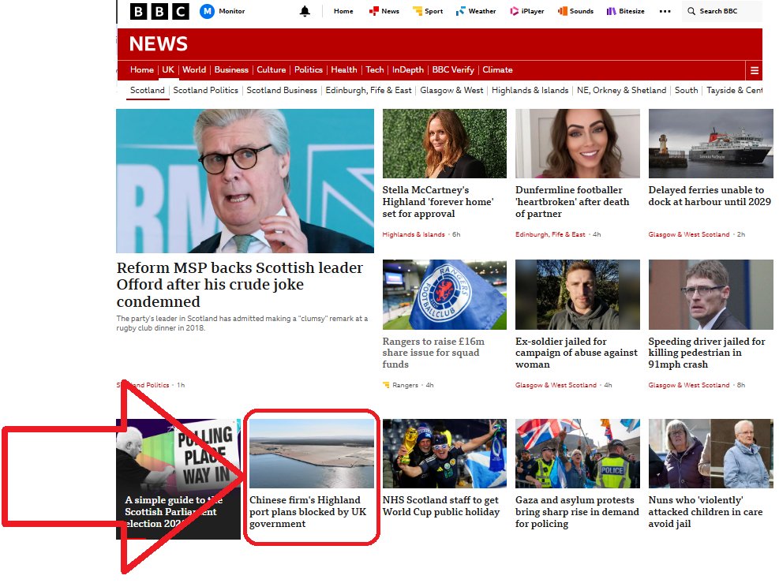
Task: Select World in the news navigation
Action: click(193, 70)
